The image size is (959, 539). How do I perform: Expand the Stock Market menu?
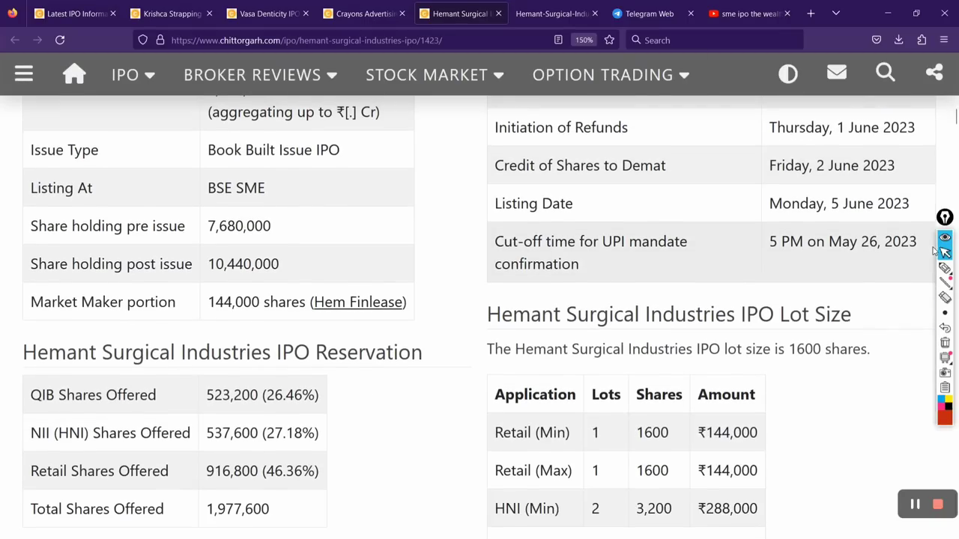point(435,75)
